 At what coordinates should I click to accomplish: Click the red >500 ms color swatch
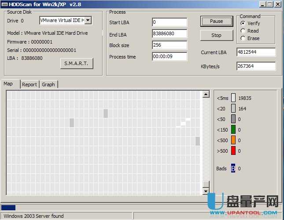(x=233, y=150)
